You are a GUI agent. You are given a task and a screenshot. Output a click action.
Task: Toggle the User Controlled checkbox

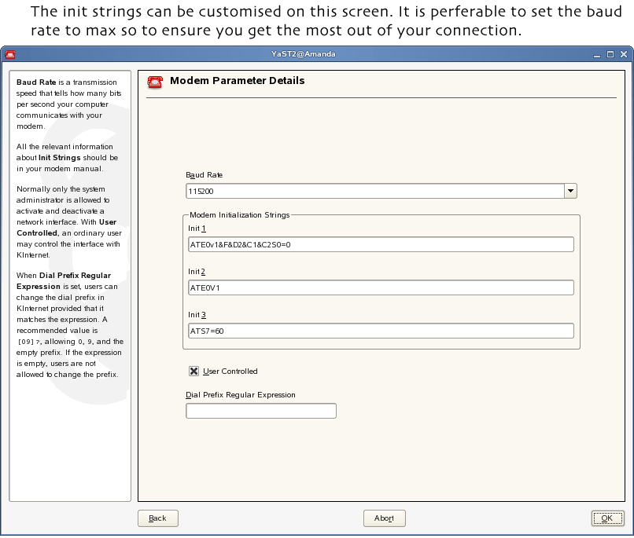(194, 371)
